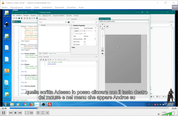Click the search icon in Proprietà filter

click(x=96, y=22)
